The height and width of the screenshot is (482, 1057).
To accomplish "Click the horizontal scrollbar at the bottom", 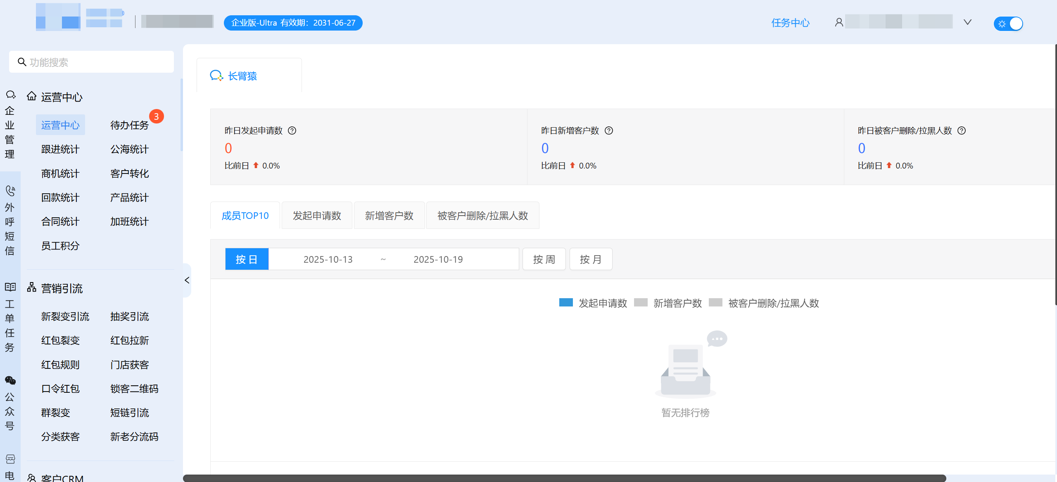I will tap(564, 478).
